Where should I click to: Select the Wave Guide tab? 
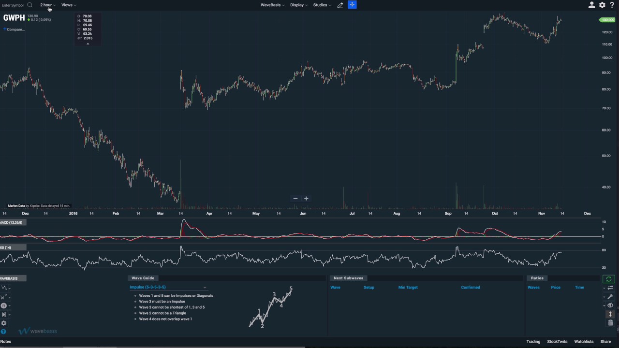pyautogui.click(x=143, y=278)
